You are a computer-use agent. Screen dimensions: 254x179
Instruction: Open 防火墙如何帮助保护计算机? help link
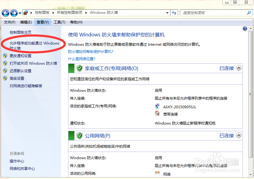tap(91, 51)
